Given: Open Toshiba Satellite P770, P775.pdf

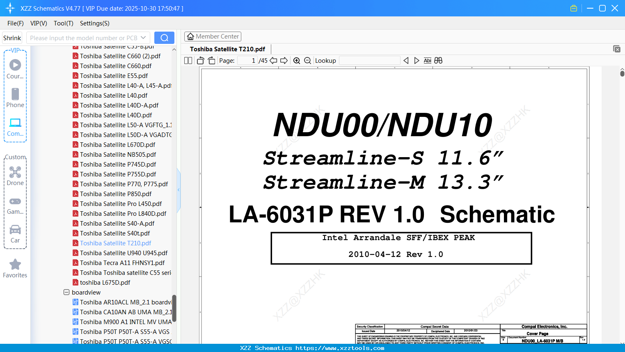Looking at the screenshot, I should (x=120, y=184).
